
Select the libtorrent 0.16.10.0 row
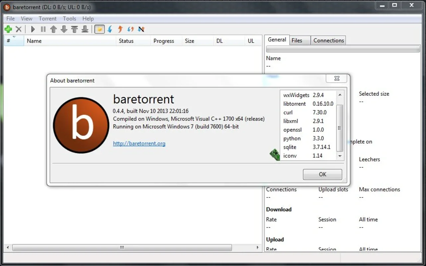click(308, 104)
